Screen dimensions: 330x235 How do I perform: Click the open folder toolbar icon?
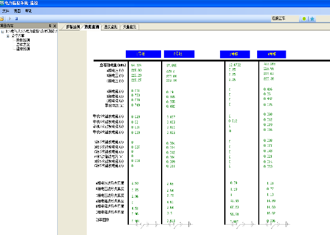point(2,19)
